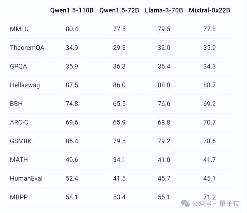Select the HumanEval row label

(x=26, y=178)
